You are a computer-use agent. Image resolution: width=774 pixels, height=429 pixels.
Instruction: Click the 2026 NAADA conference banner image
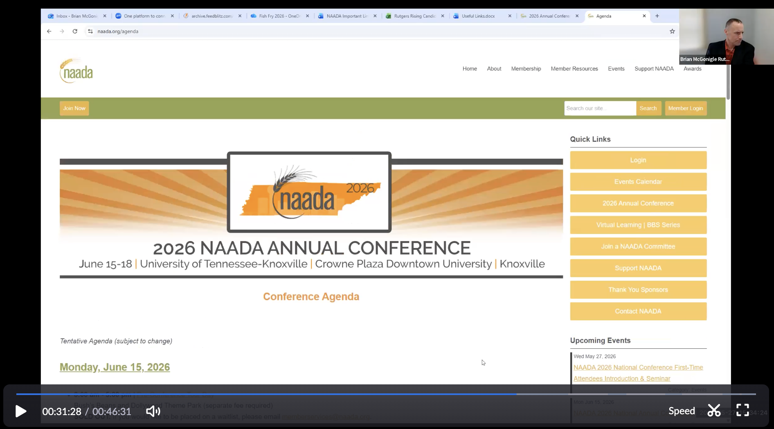tap(311, 215)
